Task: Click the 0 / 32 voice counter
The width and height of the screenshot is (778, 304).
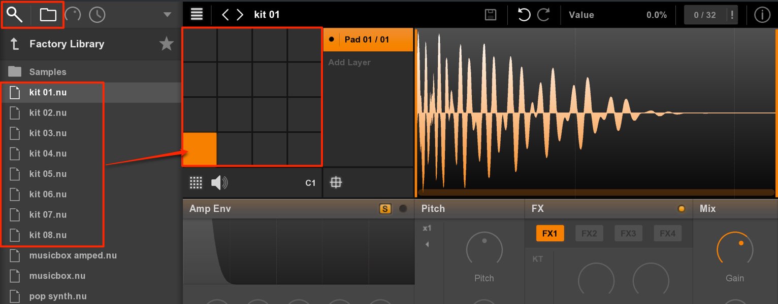Action: tap(705, 15)
